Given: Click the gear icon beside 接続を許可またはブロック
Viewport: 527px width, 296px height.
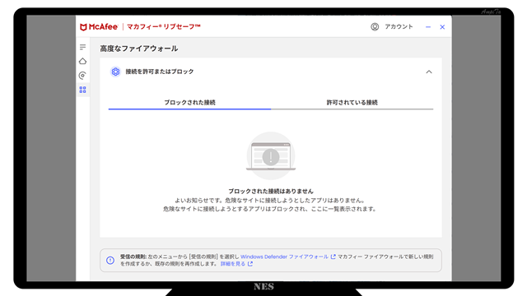Looking at the screenshot, I should (x=115, y=72).
